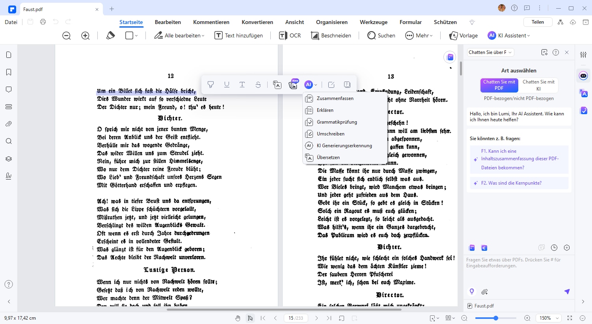Open the attachments panel in left sidebar
The height and width of the screenshot is (324, 592).
(x=9, y=124)
